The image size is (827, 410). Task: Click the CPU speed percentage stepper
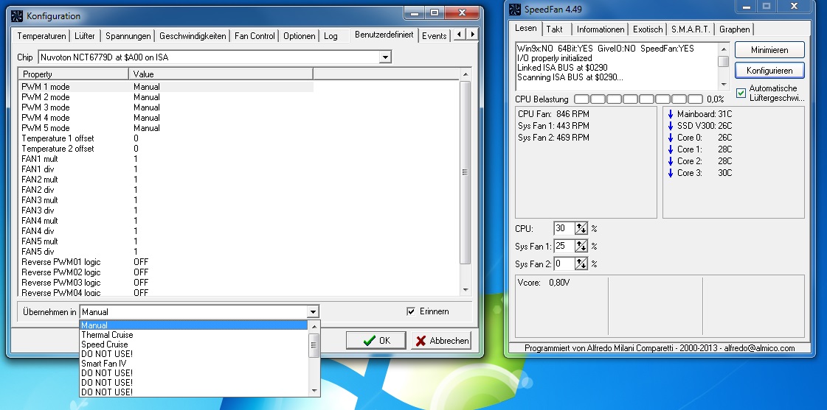tap(581, 228)
